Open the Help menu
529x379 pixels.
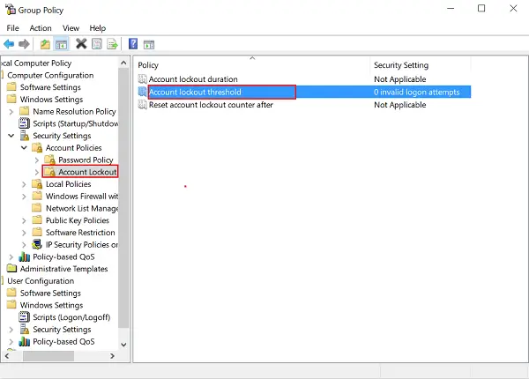pyautogui.click(x=98, y=28)
